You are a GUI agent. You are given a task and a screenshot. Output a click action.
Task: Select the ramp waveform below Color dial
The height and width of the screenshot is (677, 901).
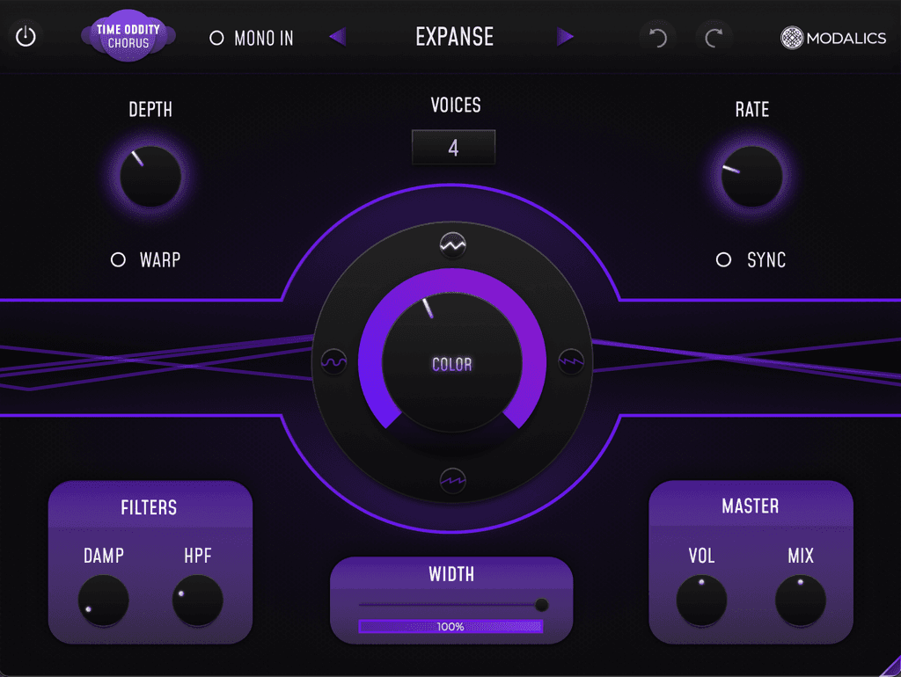tap(452, 480)
